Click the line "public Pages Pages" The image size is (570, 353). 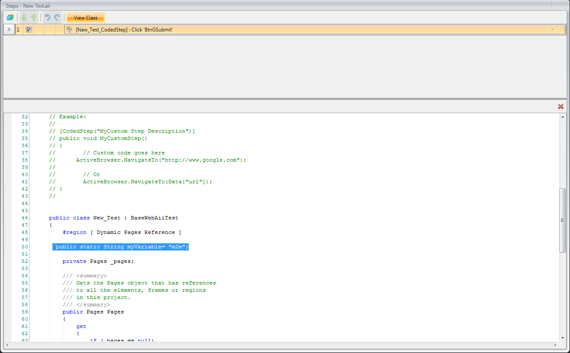coord(93,312)
